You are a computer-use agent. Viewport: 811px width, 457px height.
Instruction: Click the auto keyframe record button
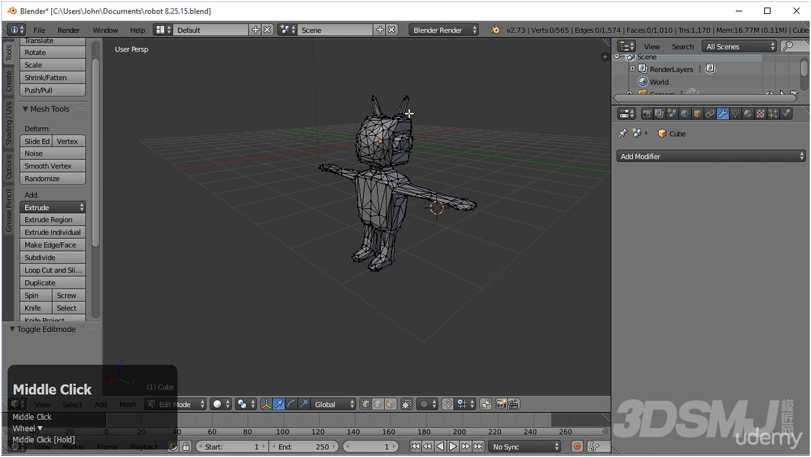(577, 446)
